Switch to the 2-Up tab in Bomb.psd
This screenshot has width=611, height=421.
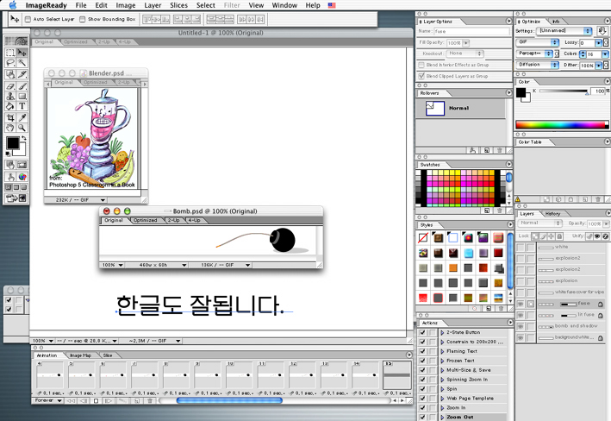pos(173,221)
